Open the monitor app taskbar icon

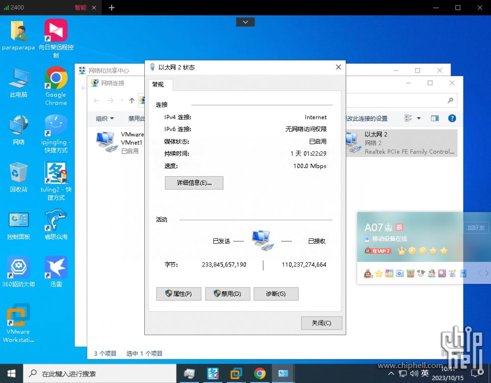tap(189, 373)
